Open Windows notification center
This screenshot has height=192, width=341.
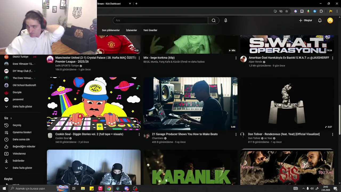tap(335, 189)
